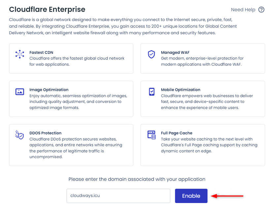Image resolution: width=266 pixels, height=205 pixels.
Task: Open help via the question mark icon
Action: 261,10
